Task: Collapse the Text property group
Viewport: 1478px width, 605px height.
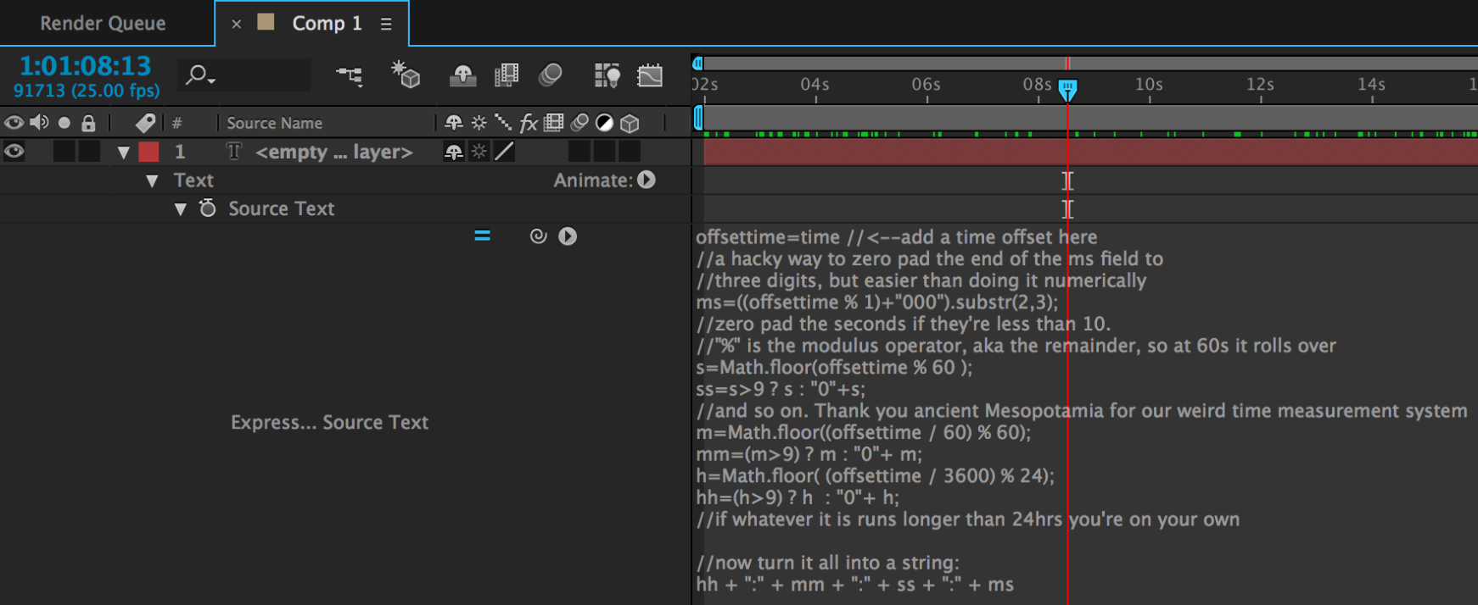Action: tap(152, 180)
